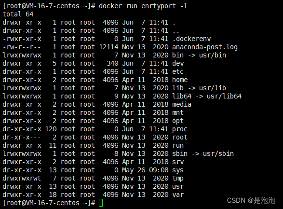Select the home directory entry
The height and width of the screenshot is (209, 283).
pyautogui.click(x=180, y=80)
